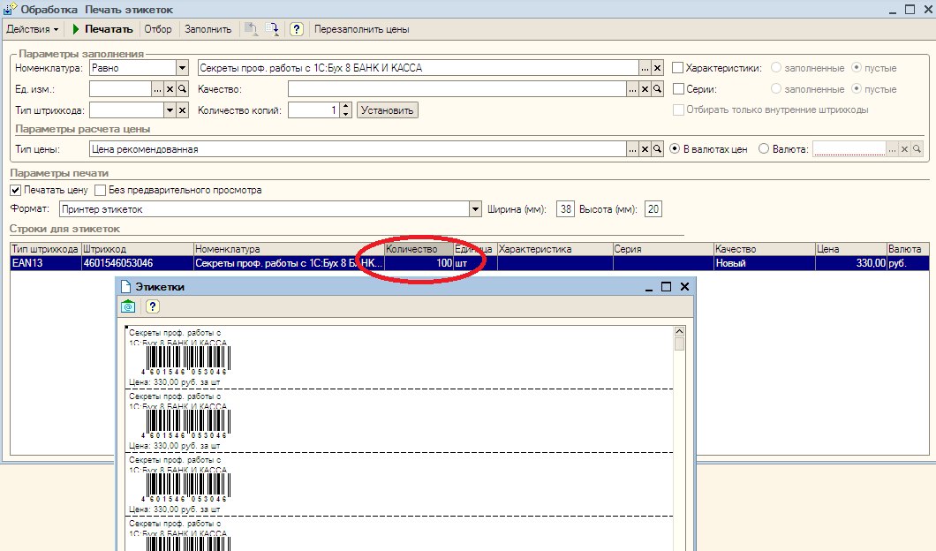Clear the Тип штрихкода field with X
Screen dimensions: 936x551
pos(183,109)
